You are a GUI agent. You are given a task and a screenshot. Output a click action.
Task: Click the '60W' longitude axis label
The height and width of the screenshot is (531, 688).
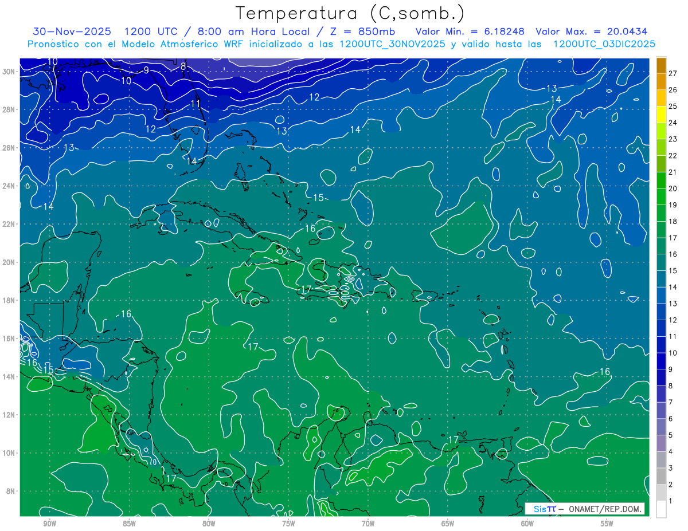(x=527, y=524)
